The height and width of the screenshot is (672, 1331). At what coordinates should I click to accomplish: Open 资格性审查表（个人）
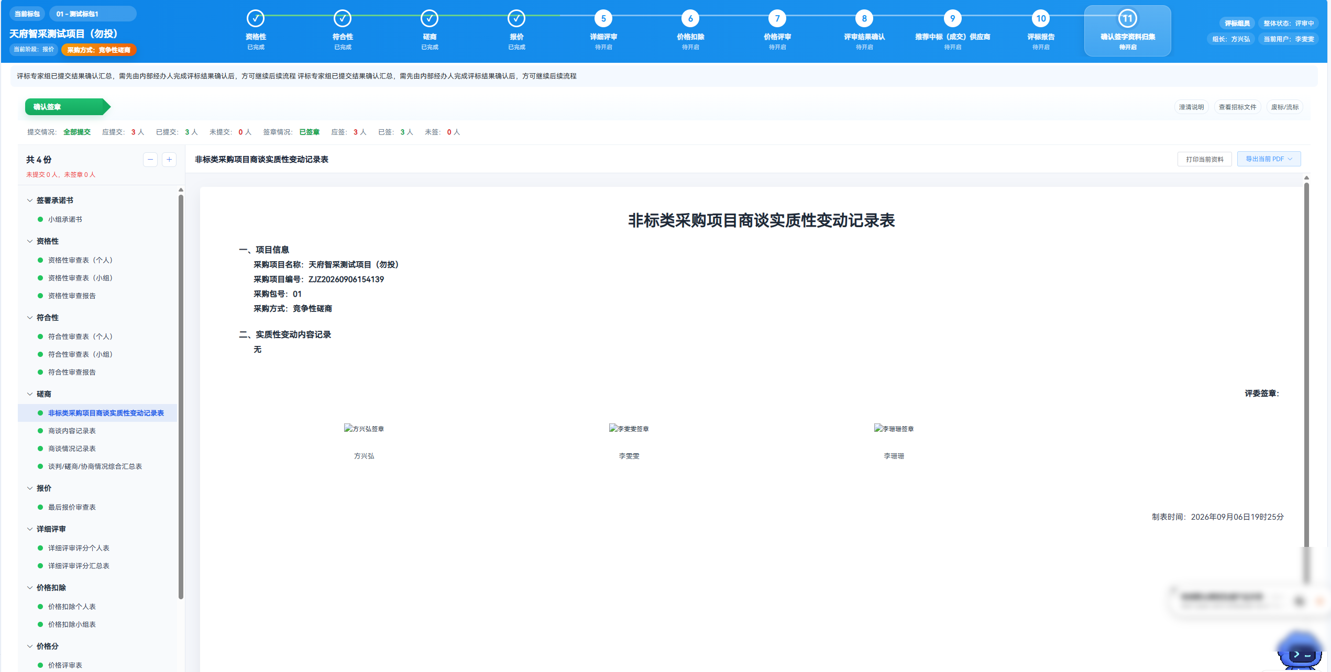tap(80, 260)
